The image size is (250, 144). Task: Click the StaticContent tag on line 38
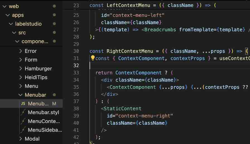coord(122,109)
